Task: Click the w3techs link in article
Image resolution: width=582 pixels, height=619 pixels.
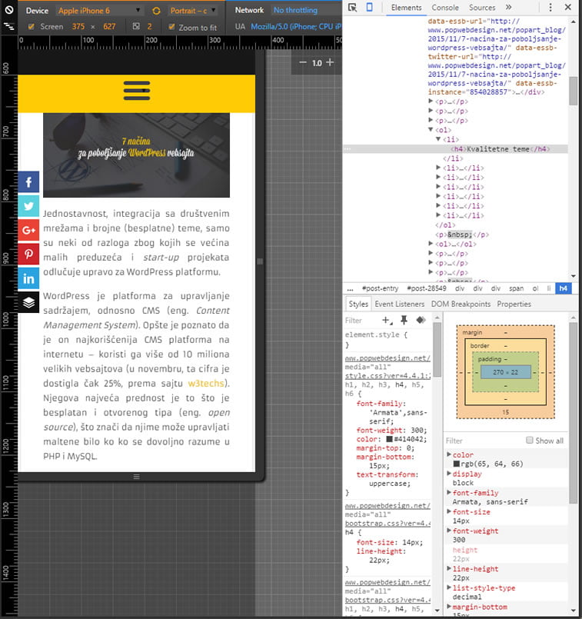Action: pos(205,384)
